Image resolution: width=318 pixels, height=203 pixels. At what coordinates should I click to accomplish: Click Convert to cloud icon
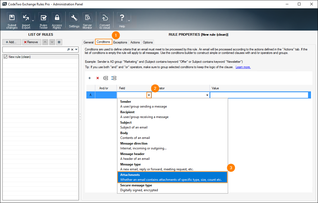[x=105, y=21]
